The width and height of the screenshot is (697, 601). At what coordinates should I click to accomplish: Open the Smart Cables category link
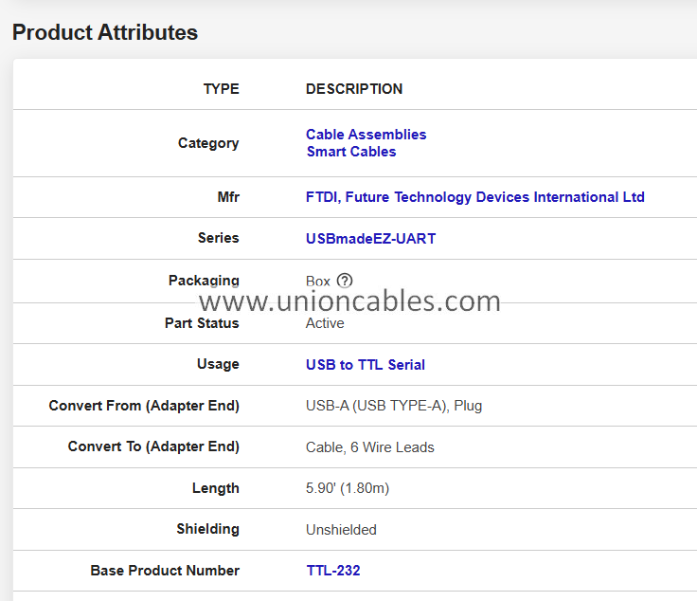click(x=350, y=152)
